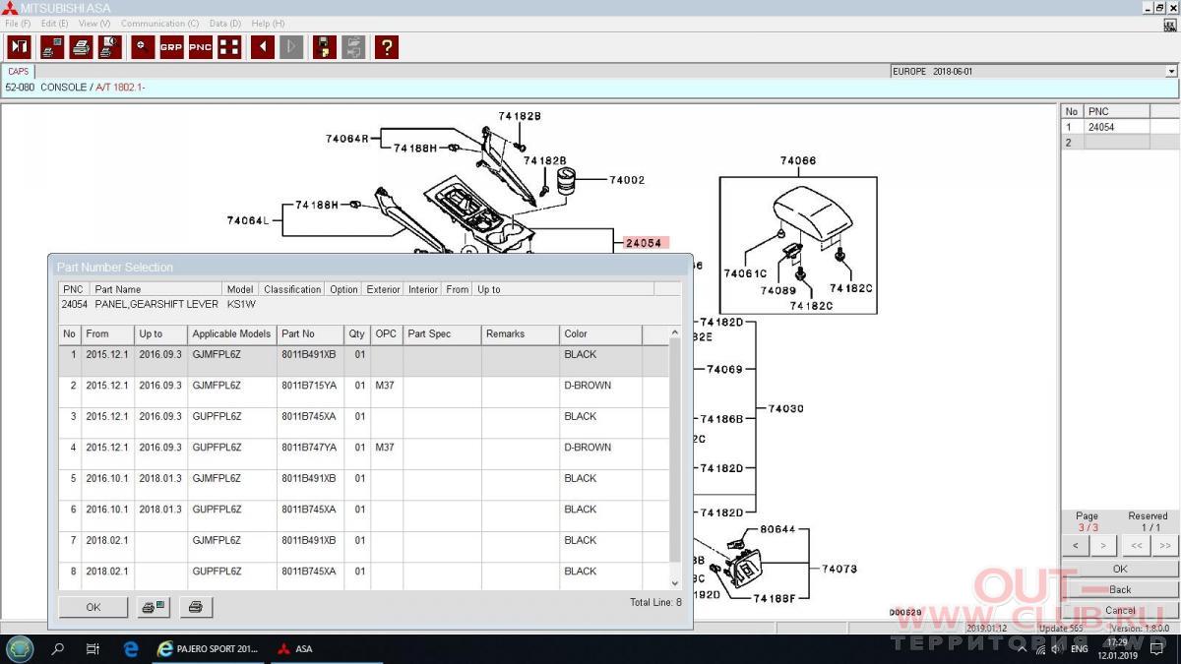This screenshot has width=1181, height=664.
Task: Select row 7 in the parts table
Action: click(x=363, y=547)
